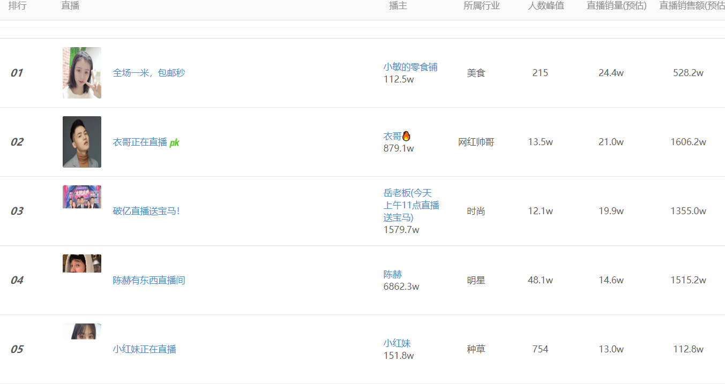725x384 pixels.
Task: Click industry cell 美食
Action: click(x=476, y=73)
